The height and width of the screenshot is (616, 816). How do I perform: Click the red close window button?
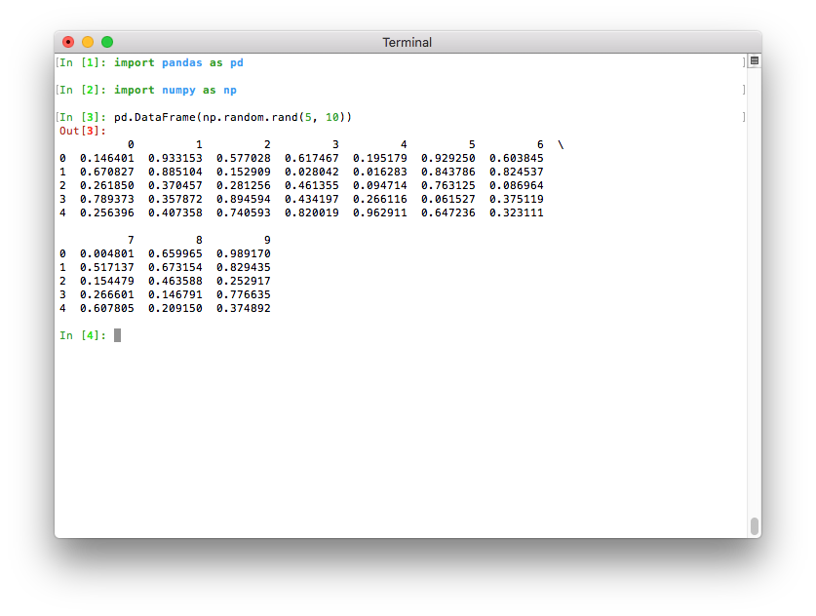(x=68, y=42)
